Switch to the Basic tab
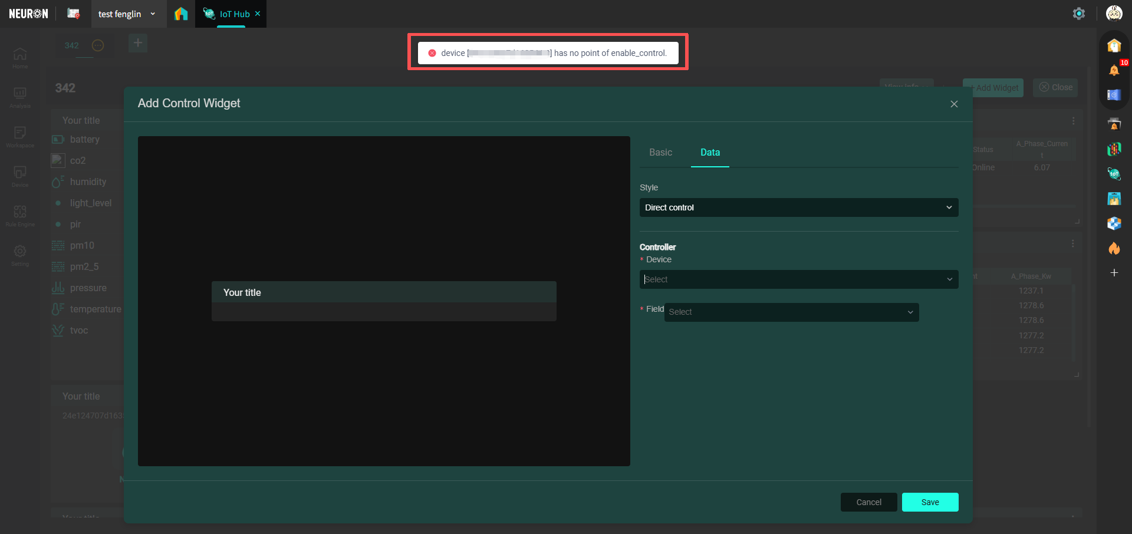The image size is (1132, 534). (660, 152)
